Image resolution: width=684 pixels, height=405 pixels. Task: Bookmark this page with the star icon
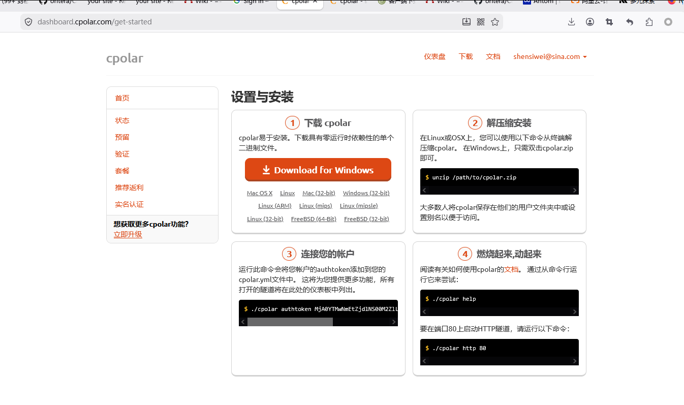495,22
